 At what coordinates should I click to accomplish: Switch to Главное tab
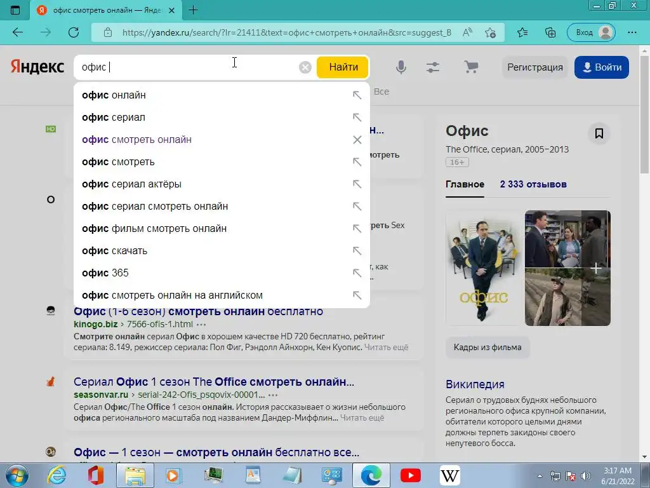465,184
